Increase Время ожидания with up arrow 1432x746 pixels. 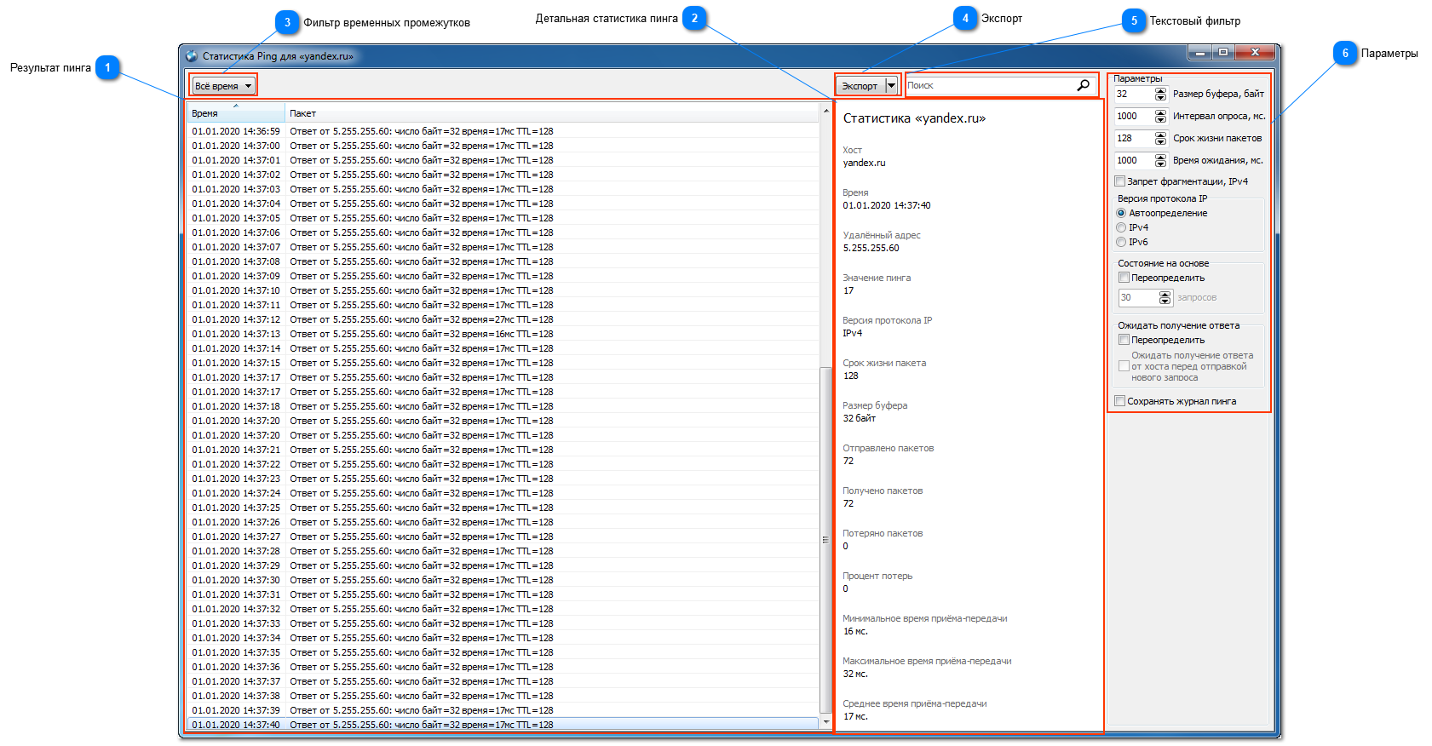1160,157
